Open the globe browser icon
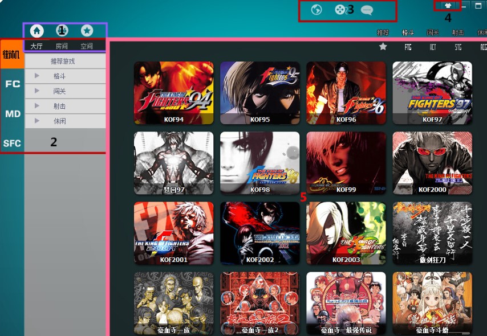This screenshot has height=336, width=487. pyautogui.click(x=316, y=10)
